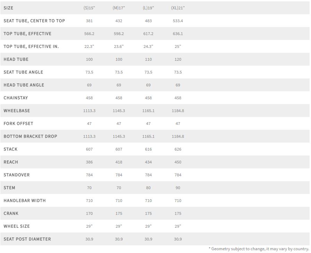Click the (S)15" size column header
The width and height of the screenshot is (311, 253).
(89, 8)
